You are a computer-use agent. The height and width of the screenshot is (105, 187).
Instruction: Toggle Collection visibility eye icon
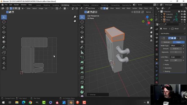182,11
